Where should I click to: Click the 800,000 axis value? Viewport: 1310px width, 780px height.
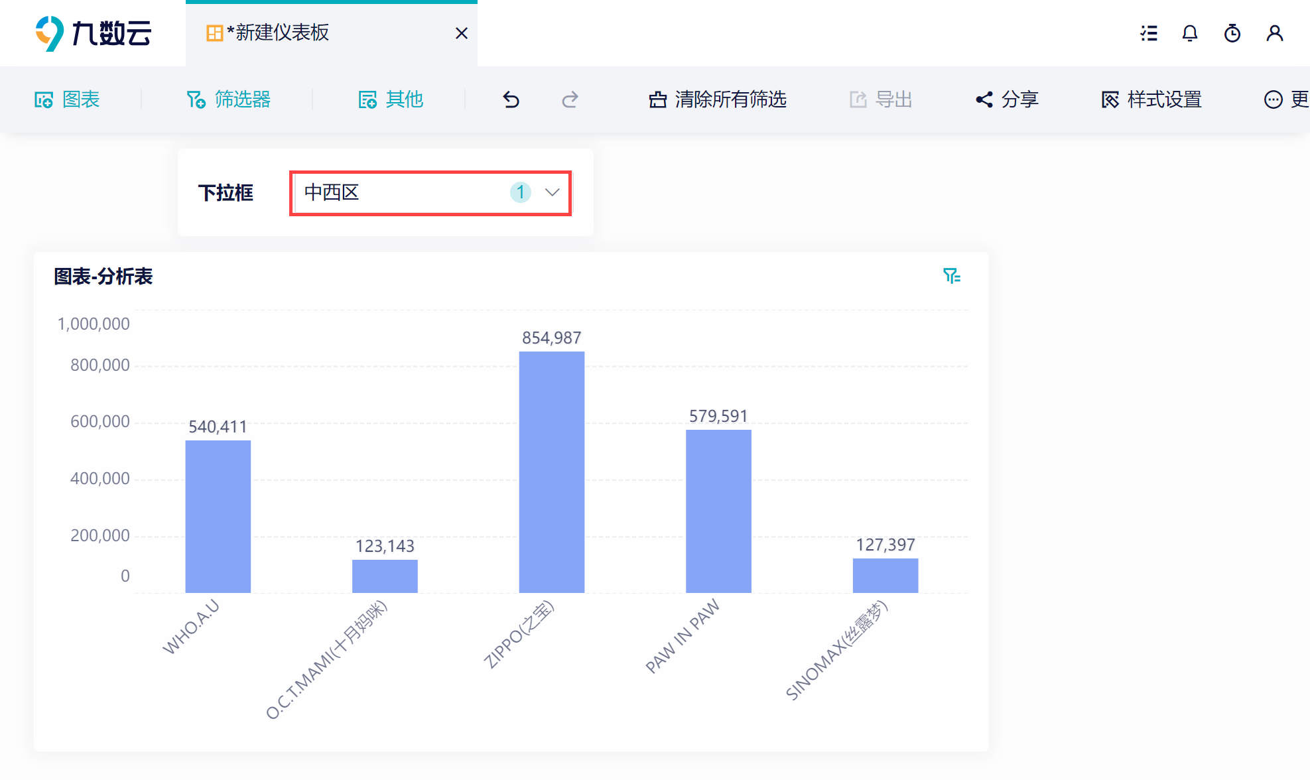click(100, 365)
